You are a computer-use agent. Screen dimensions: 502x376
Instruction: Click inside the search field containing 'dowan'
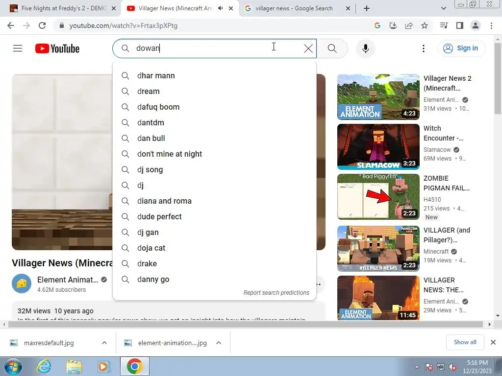point(215,48)
